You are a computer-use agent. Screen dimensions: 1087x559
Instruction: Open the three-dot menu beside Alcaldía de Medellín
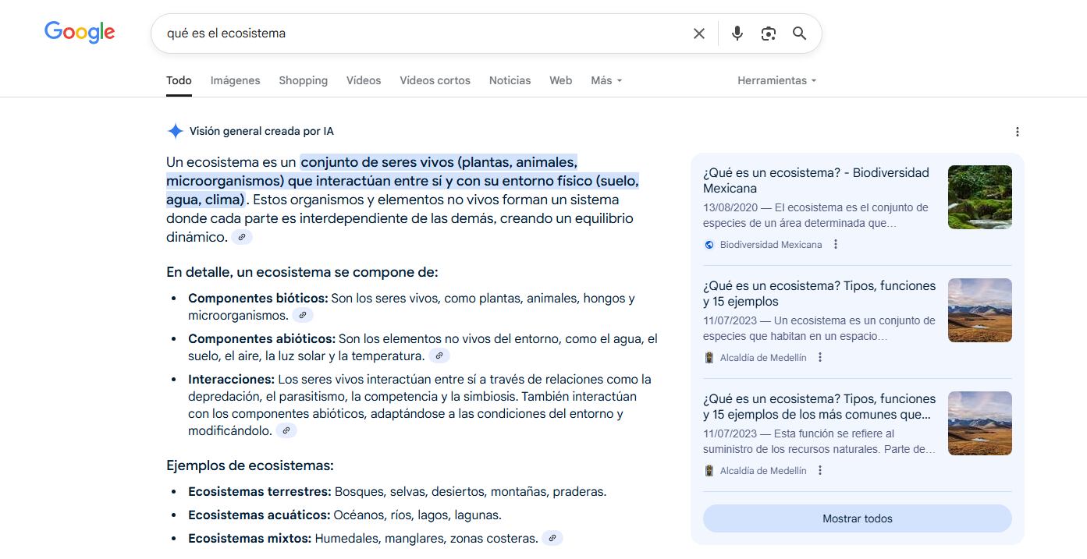(819, 356)
